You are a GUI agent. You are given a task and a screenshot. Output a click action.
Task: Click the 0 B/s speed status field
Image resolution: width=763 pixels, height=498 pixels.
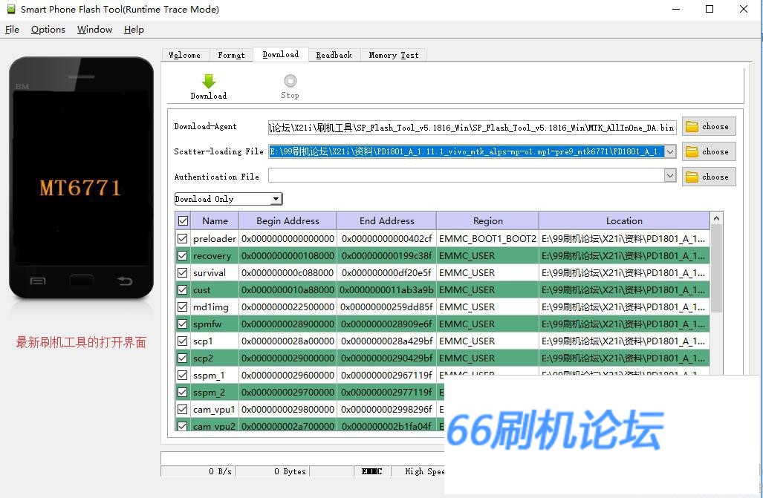pos(197,471)
